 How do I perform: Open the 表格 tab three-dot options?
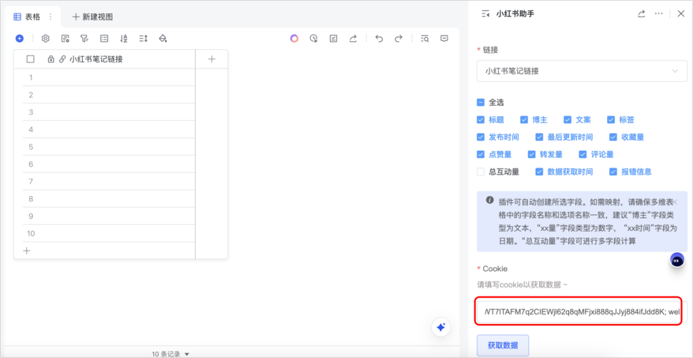(x=51, y=17)
